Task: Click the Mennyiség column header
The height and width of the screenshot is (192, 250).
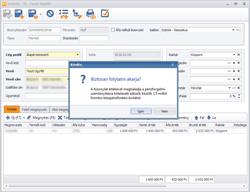Action: tap(102, 125)
